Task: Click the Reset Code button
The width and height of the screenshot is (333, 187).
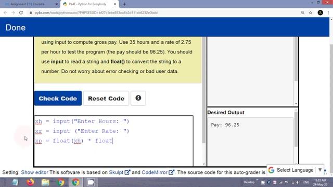Action: pyautogui.click(x=106, y=98)
